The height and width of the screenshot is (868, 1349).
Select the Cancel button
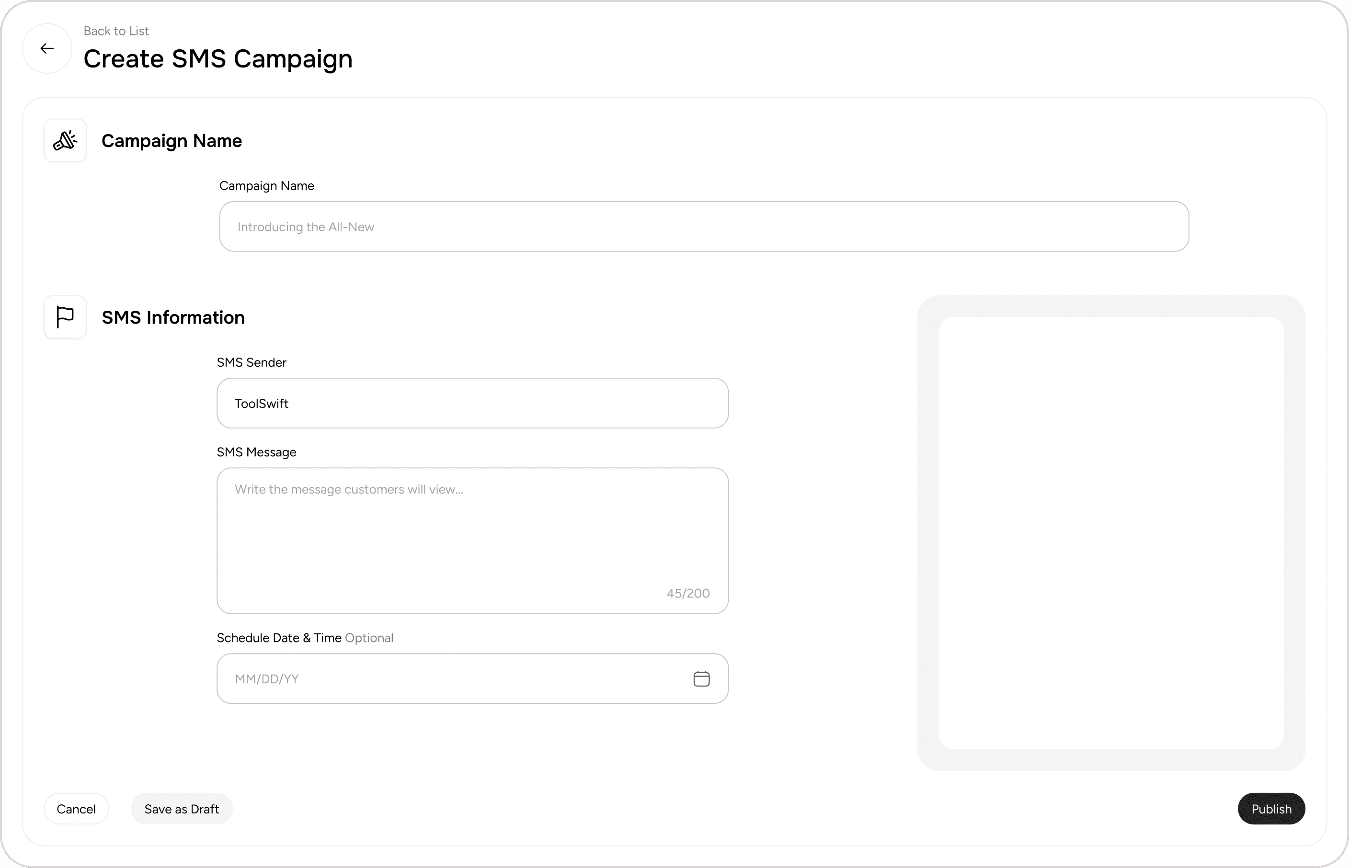click(x=76, y=808)
